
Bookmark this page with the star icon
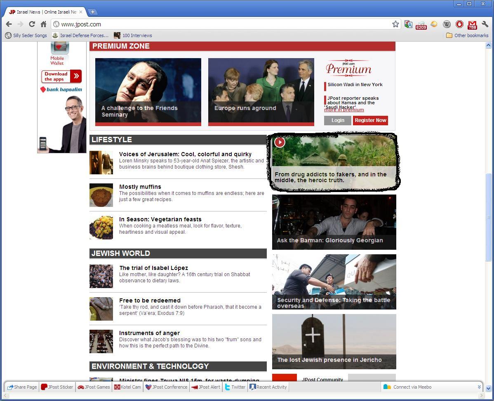[x=395, y=24]
